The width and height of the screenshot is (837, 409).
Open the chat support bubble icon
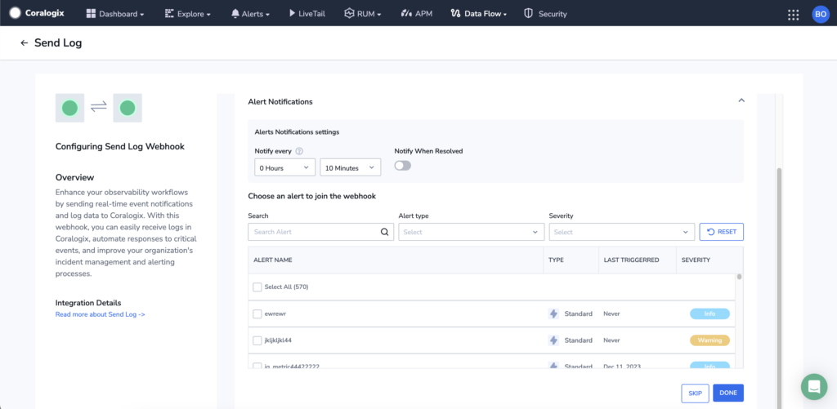click(x=814, y=387)
